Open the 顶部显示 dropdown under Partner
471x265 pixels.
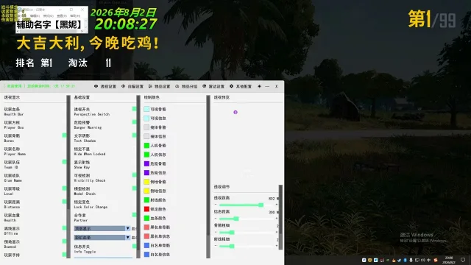pos(102,229)
